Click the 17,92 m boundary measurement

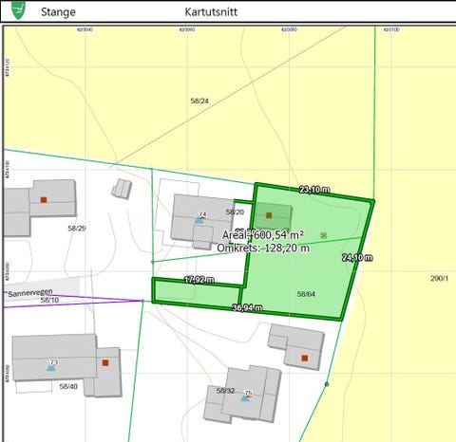pyautogui.click(x=199, y=280)
